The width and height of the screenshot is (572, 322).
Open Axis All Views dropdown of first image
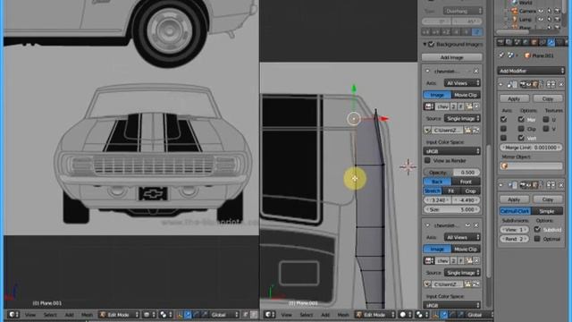462,83
